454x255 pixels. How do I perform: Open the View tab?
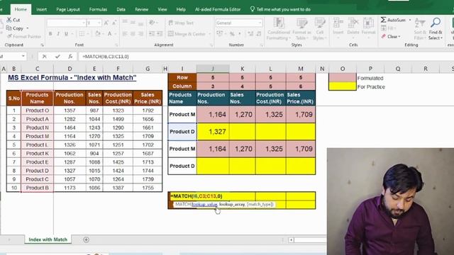[162, 9]
